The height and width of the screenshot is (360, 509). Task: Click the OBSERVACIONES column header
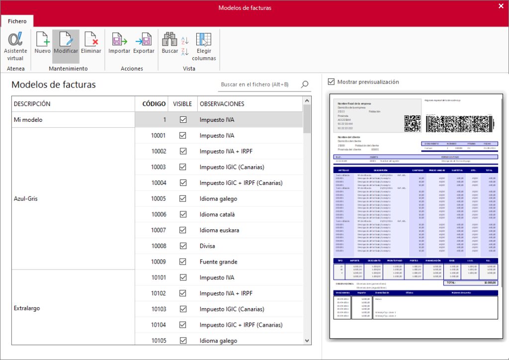click(222, 104)
